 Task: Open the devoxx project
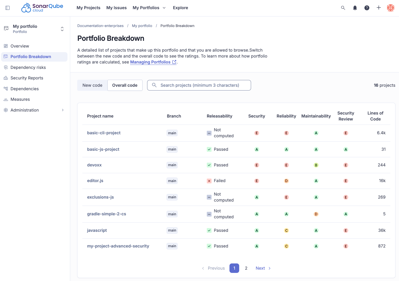coord(94,165)
